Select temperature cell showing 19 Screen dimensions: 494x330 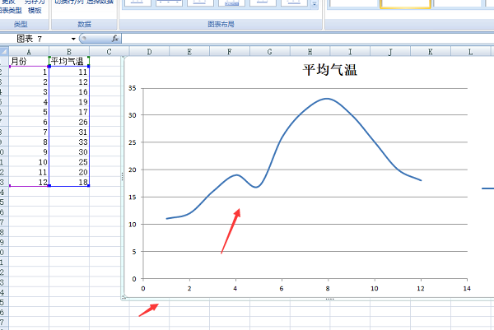69,102
